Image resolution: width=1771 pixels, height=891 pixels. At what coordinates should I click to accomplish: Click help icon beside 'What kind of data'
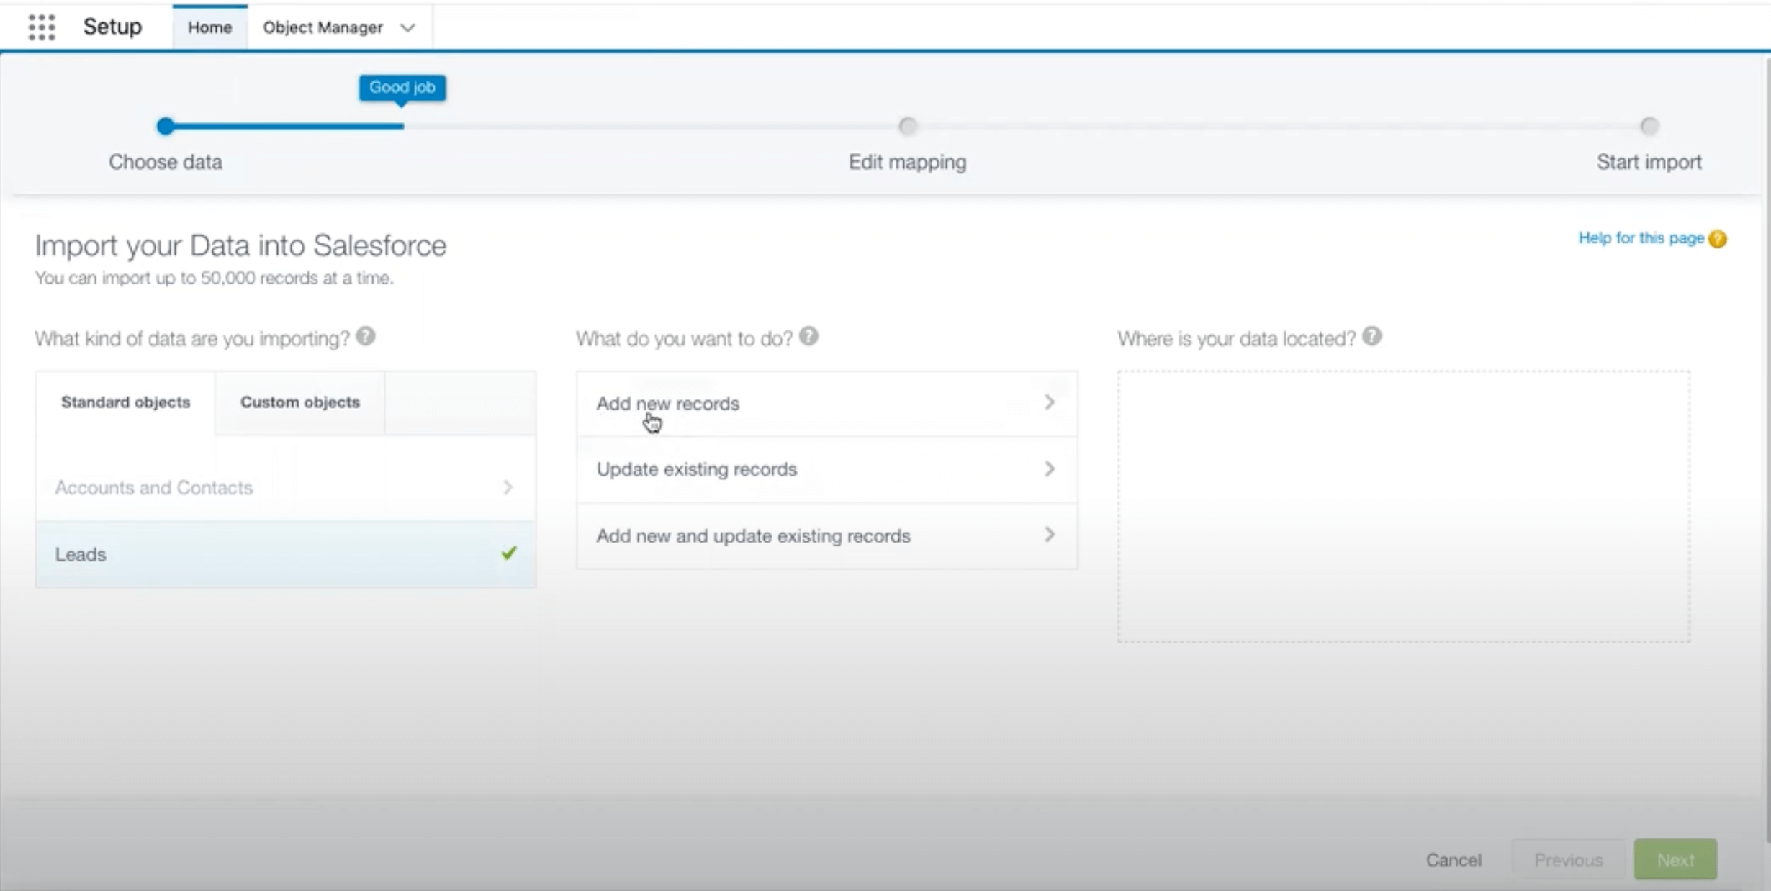coord(366,336)
